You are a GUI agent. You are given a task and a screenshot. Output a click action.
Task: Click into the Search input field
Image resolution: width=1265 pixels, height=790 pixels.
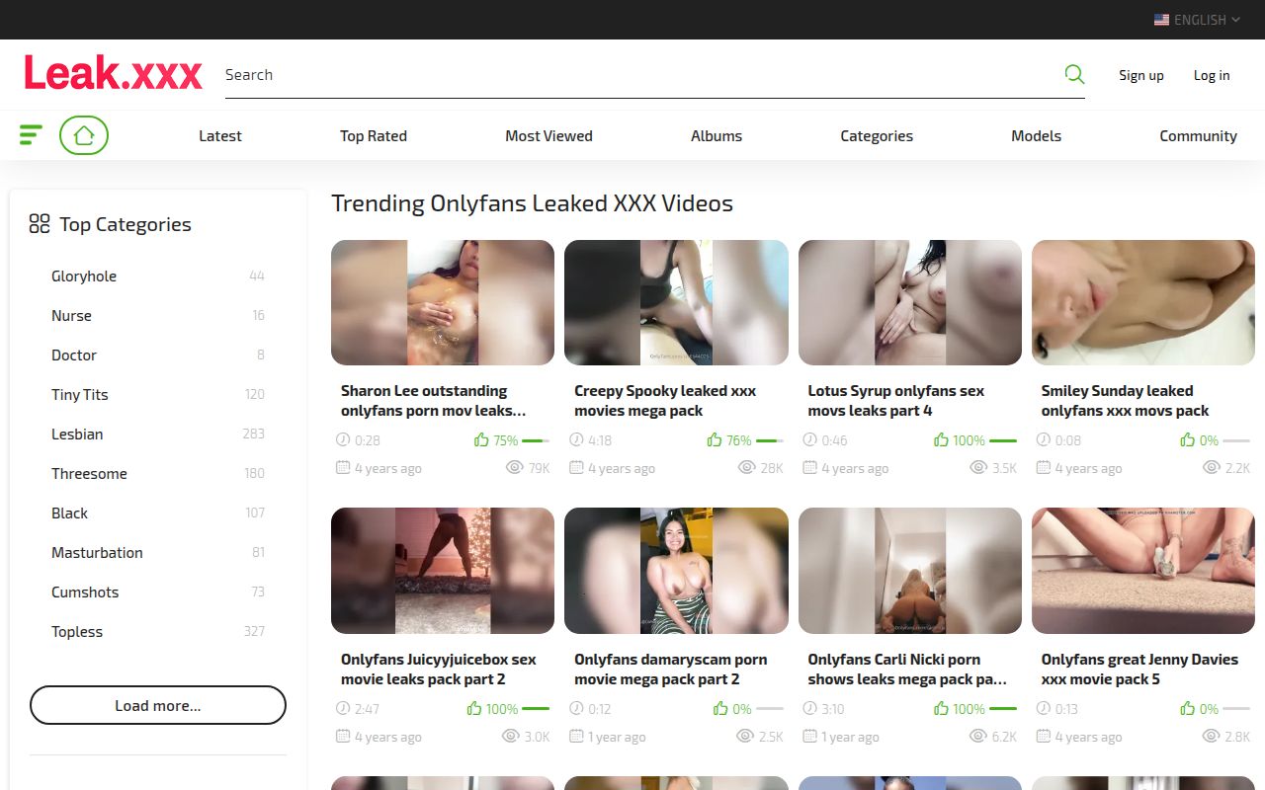(x=632, y=75)
